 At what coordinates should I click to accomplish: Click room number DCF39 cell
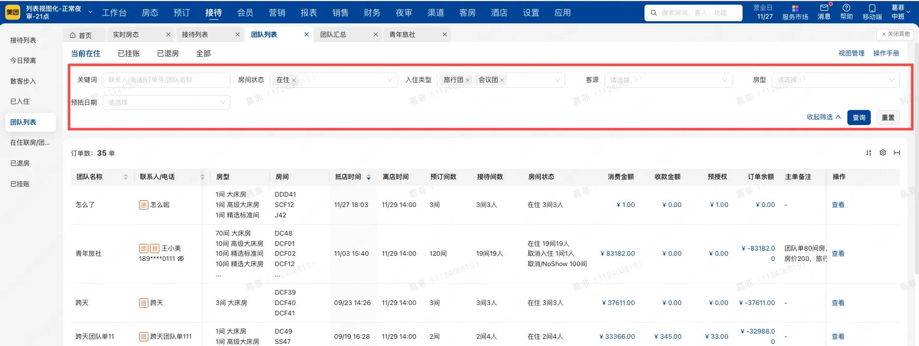coord(285,293)
